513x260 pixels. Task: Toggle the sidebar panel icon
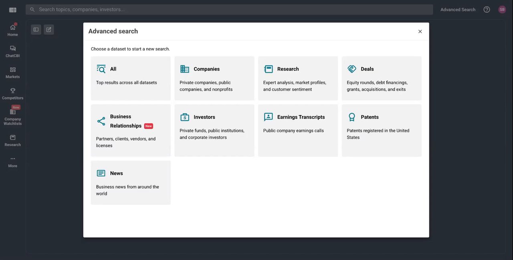click(x=36, y=30)
